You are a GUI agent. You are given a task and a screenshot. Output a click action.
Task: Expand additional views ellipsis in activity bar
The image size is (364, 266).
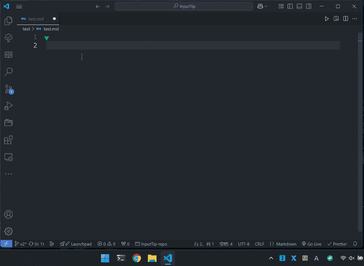click(x=8, y=174)
